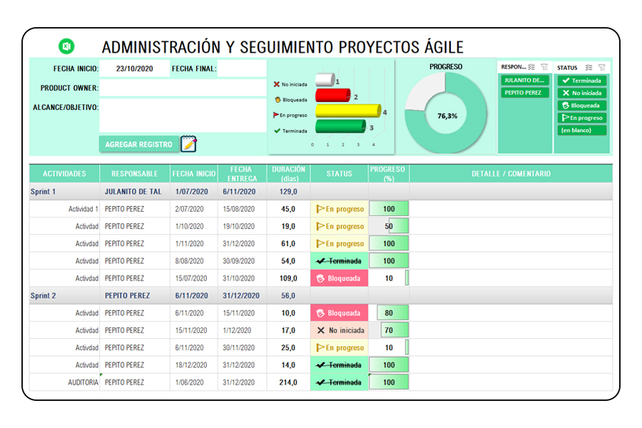Click the 76,3% progress donut chart

coord(447,113)
